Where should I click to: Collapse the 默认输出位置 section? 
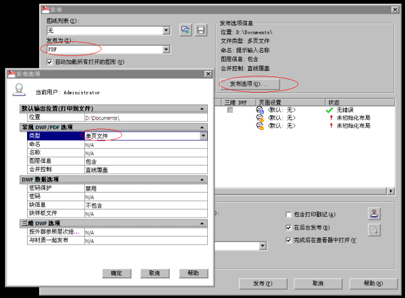tap(201, 109)
